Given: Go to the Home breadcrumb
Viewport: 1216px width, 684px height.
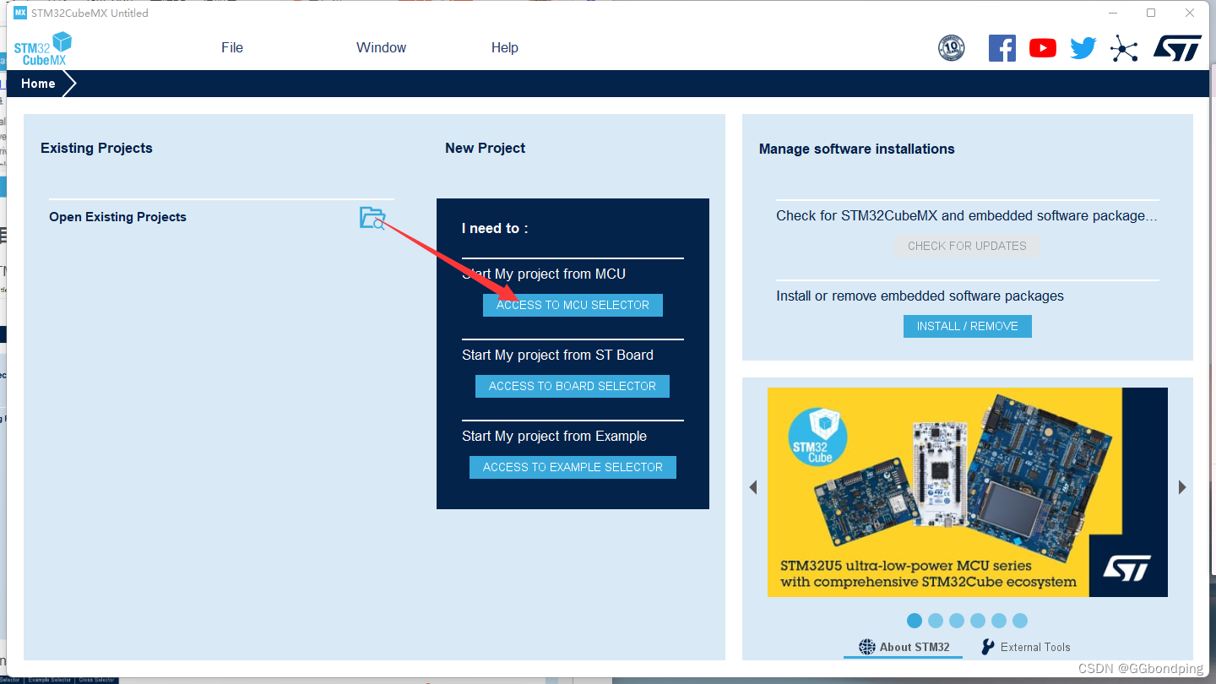Looking at the screenshot, I should [39, 84].
